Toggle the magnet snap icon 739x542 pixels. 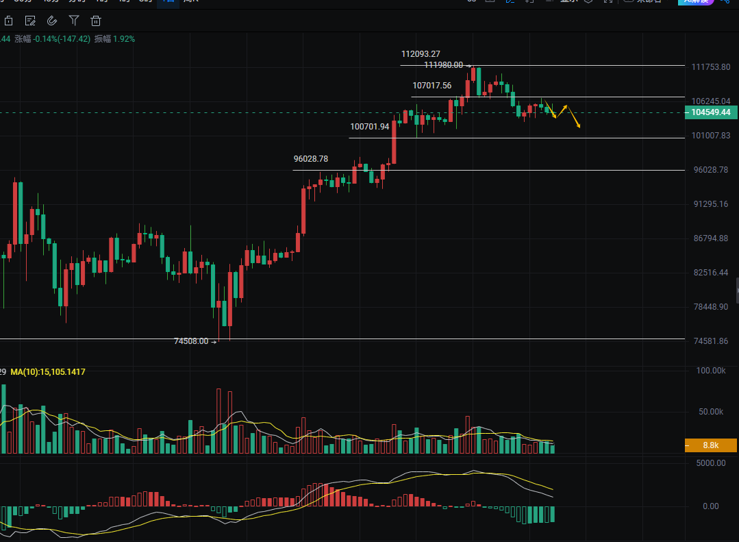coord(52,21)
